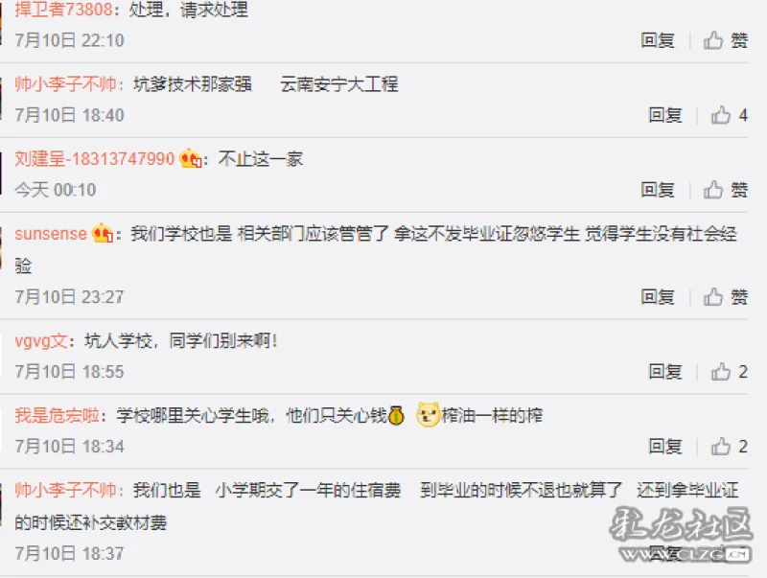Open 我是危宏啦's profile page
767x578 pixels.
57,416
